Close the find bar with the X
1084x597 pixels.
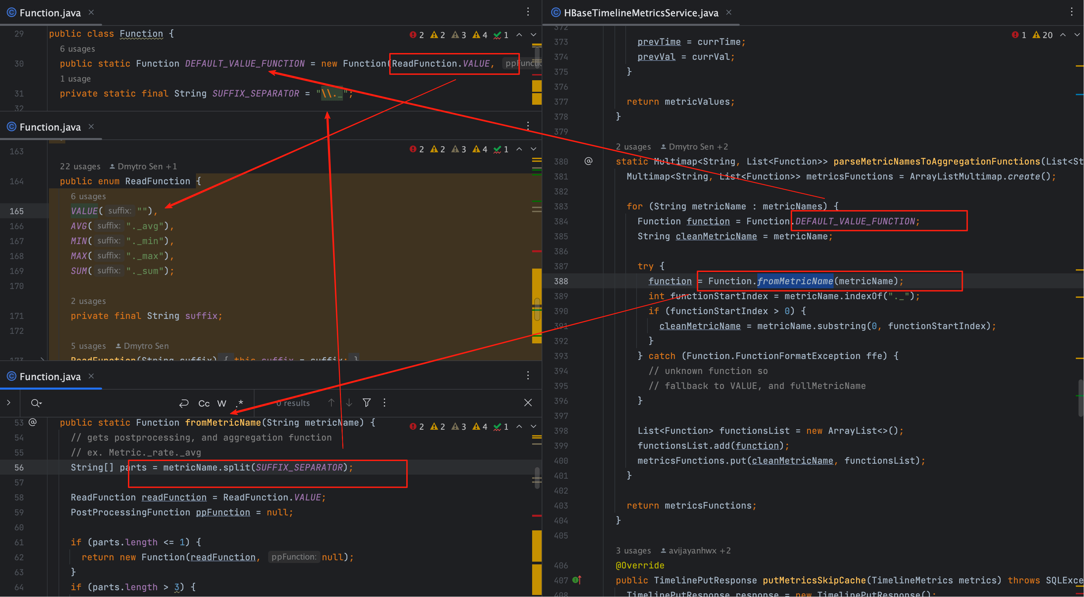tap(528, 403)
